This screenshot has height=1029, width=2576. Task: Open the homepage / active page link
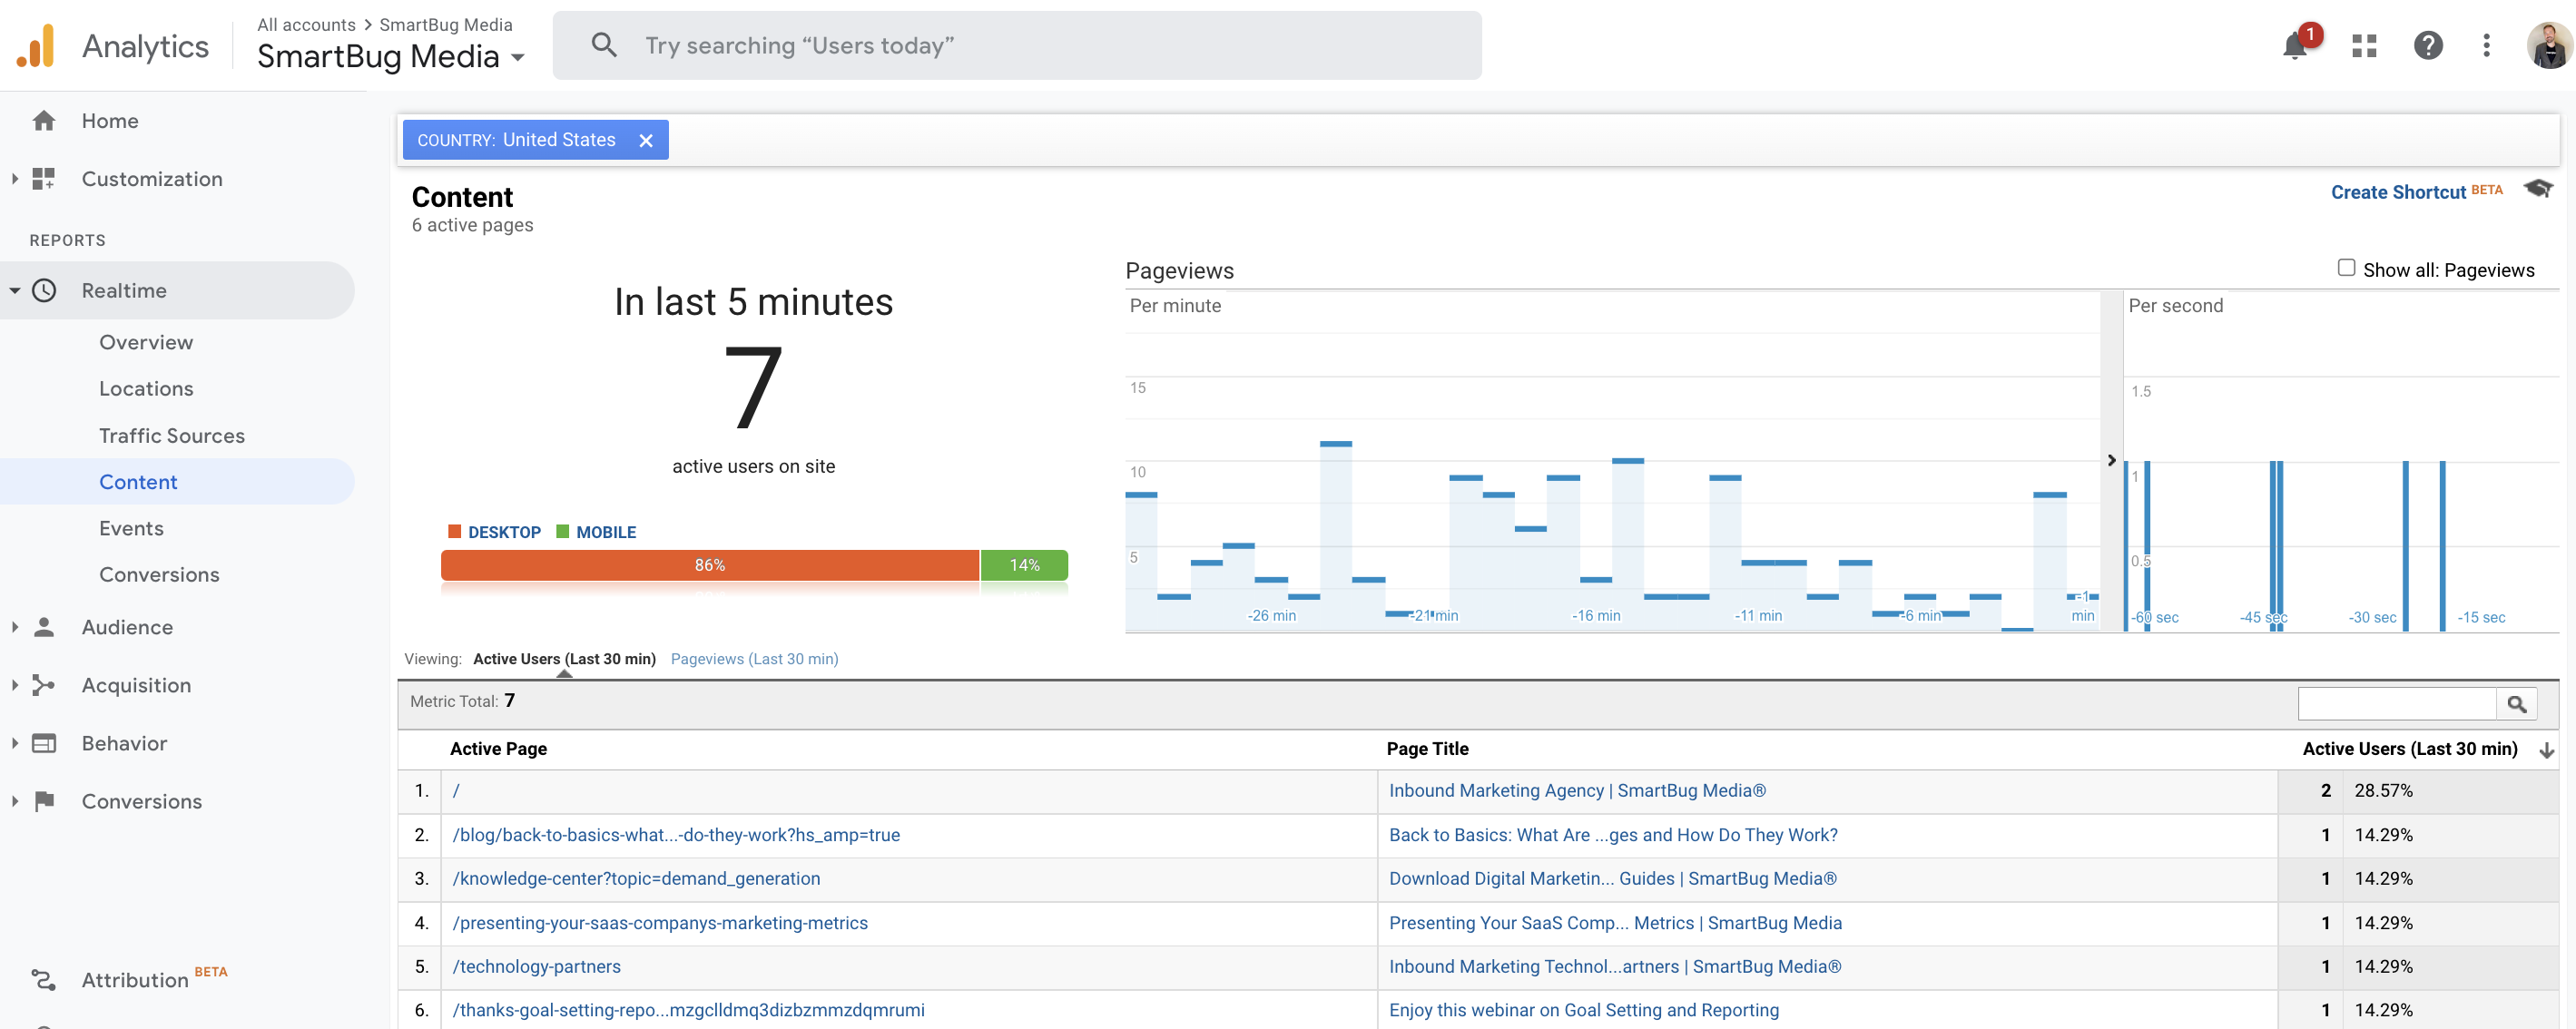[456, 791]
